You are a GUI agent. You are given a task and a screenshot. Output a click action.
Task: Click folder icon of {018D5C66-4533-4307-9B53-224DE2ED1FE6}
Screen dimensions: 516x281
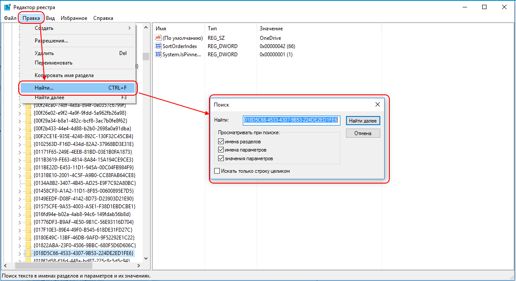click(x=28, y=253)
